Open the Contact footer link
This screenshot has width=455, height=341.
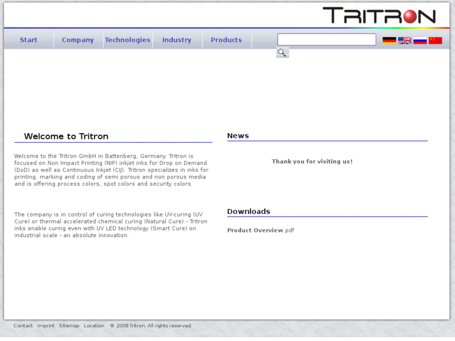23,325
